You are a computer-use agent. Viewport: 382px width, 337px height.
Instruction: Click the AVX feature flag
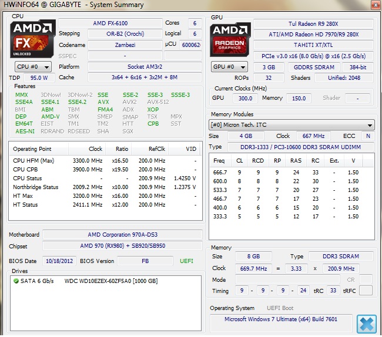pyautogui.click(x=103, y=102)
